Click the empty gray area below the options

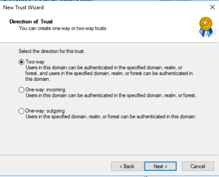pos(109,137)
